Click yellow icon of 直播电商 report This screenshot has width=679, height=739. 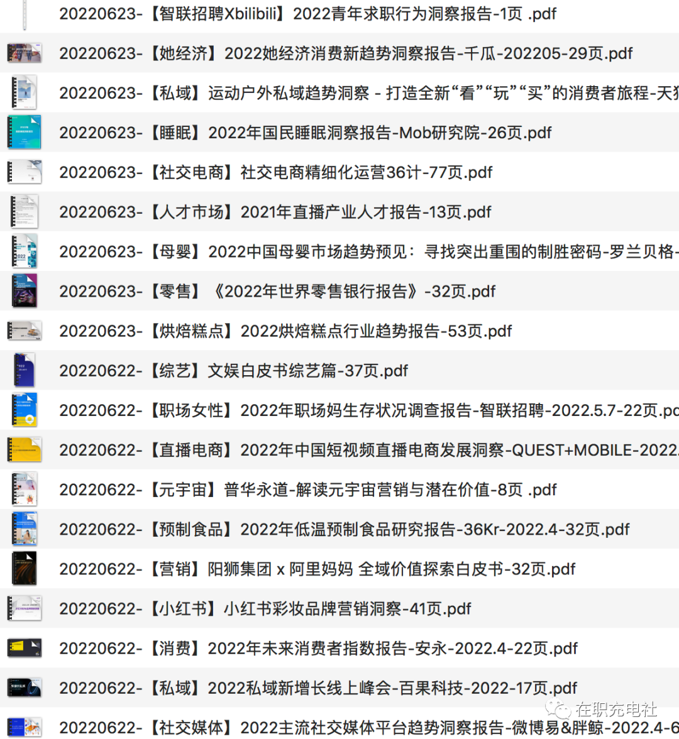coord(25,450)
